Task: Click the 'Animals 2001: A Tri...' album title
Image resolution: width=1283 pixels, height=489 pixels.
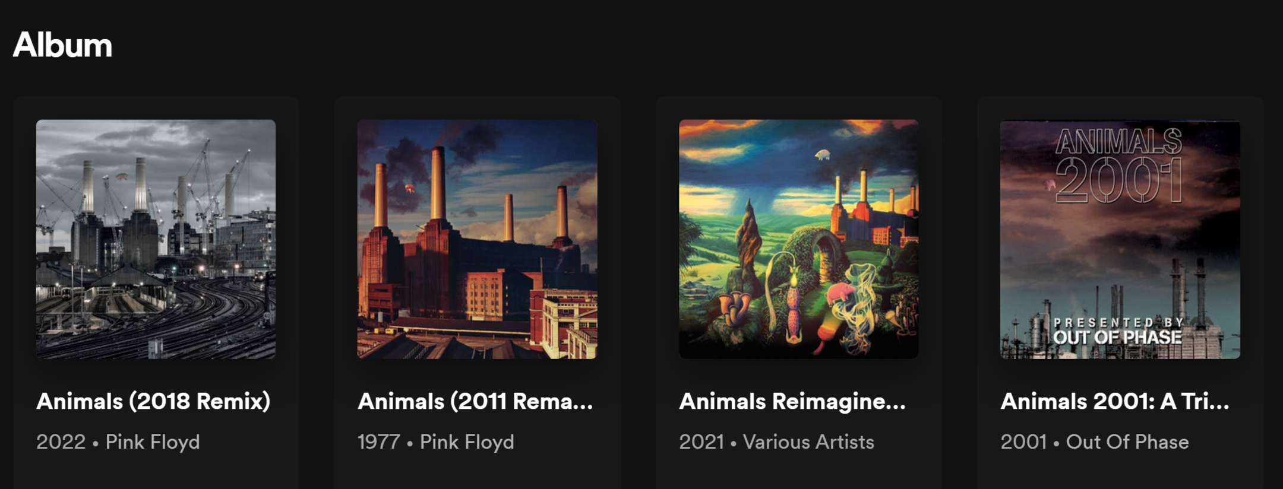Action: pyautogui.click(x=1115, y=402)
